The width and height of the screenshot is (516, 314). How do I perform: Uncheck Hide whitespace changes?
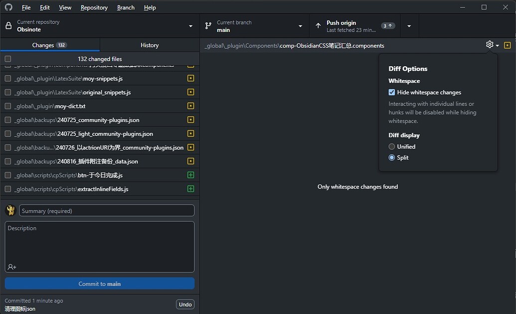tap(391, 92)
